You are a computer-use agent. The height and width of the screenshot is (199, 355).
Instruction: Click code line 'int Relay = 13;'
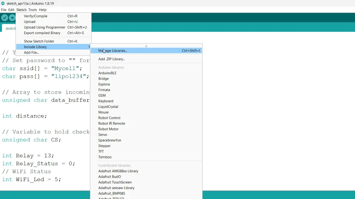(28, 156)
